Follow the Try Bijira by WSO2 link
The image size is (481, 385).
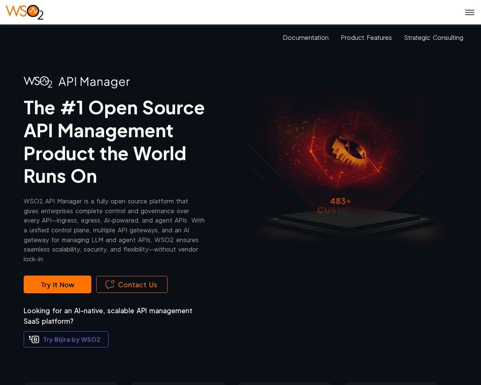[x=71, y=340]
